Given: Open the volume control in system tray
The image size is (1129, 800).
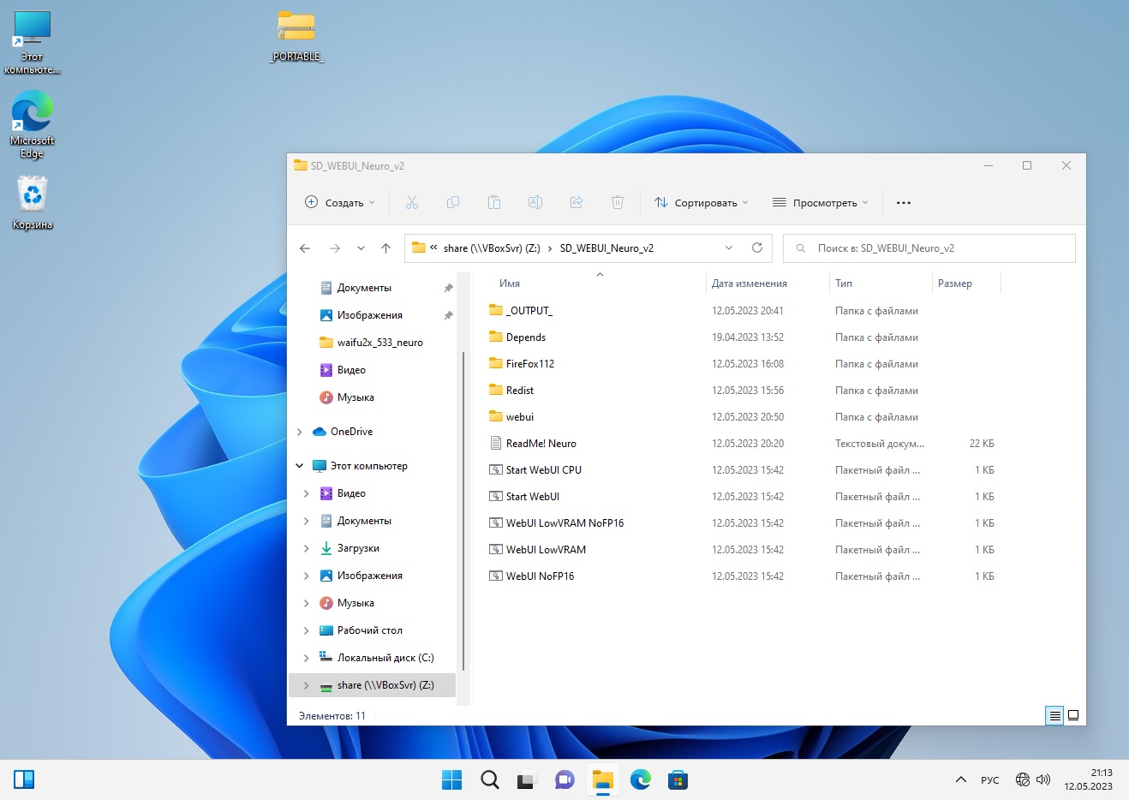Looking at the screenshot, I should (1043, 780).
